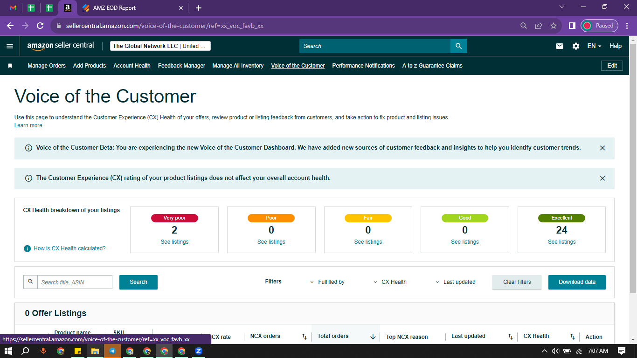Screen dimensions: 637x358
Task: Expand the Last updated filter dropdown
Action: 456,282
